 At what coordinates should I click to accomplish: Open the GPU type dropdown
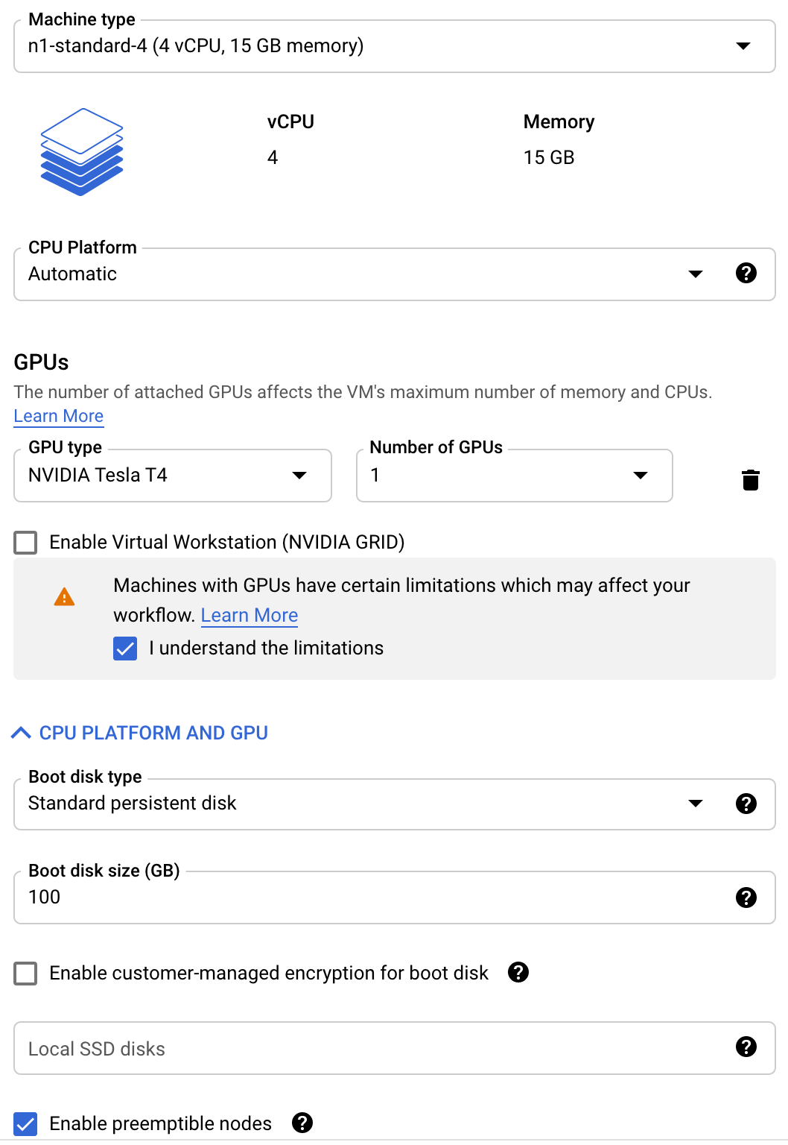pyautogui.click(x=173, y=476)
